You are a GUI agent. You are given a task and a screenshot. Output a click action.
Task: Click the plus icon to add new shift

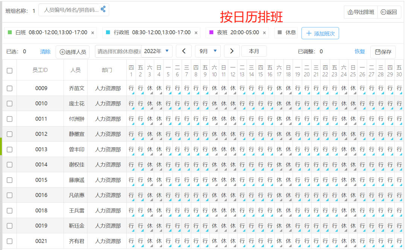[309, 33]
